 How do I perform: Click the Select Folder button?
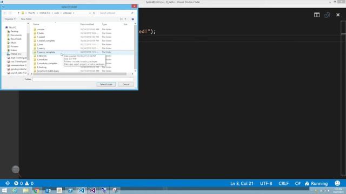click(x=106, y=84)
